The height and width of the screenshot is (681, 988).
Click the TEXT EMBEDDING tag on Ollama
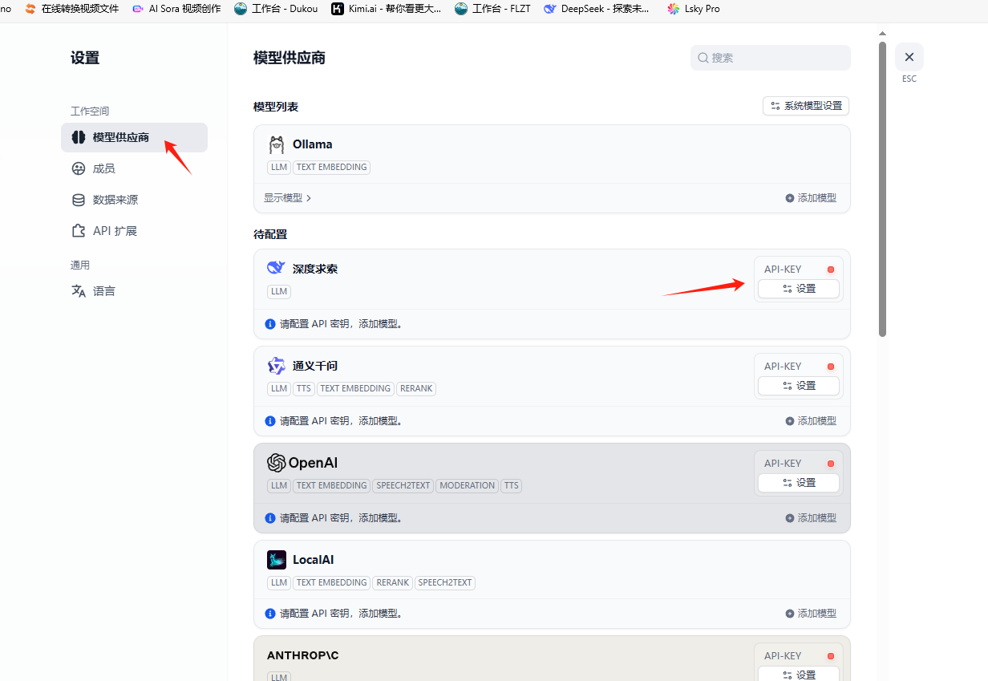pyautogui.click(x=332, y=168)
